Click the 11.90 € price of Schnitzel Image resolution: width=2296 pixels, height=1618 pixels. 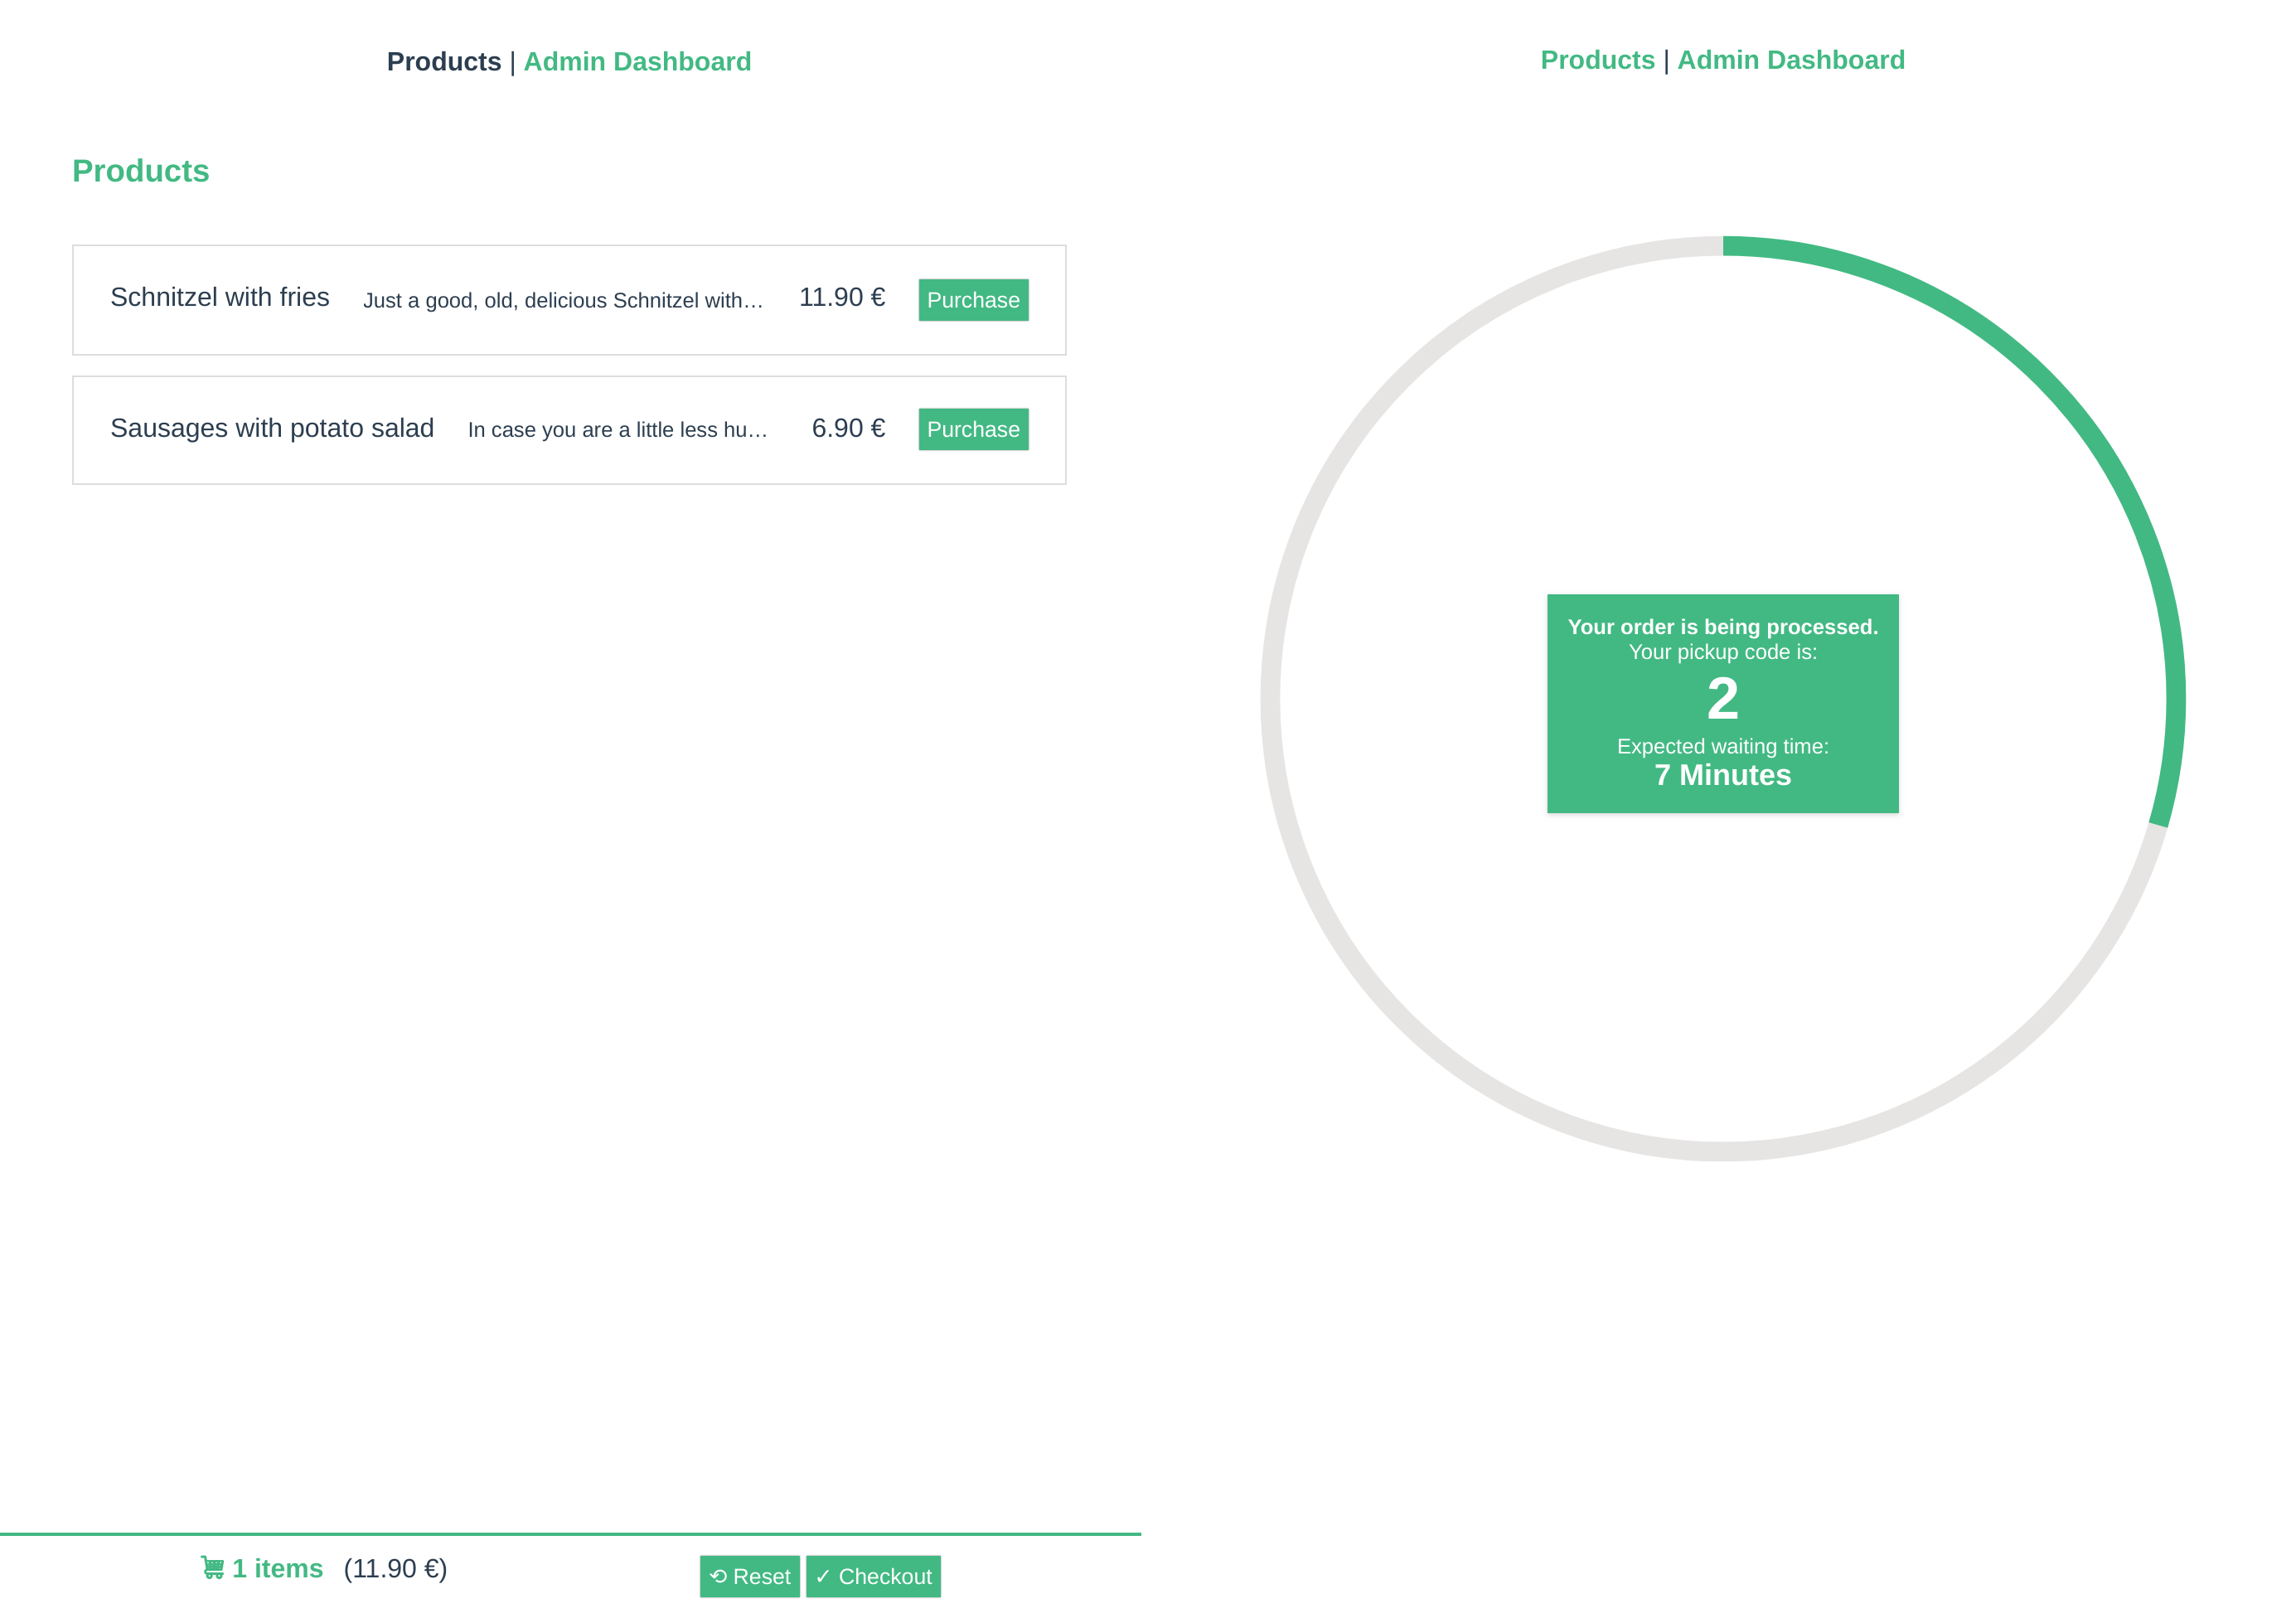(842, 297)
